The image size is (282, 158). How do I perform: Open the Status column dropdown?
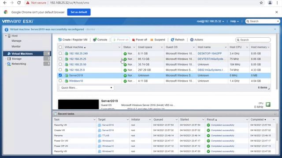[x=134, y=47]
